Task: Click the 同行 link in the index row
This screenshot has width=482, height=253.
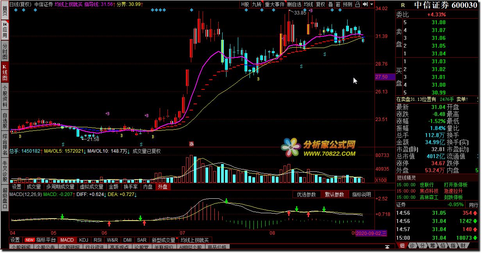Action: pos(473,205)
